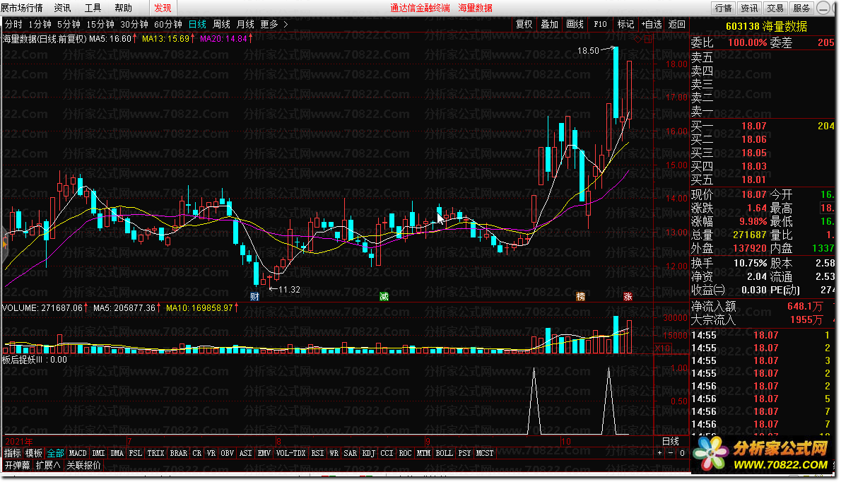Open the 日线 period label at bottom right

click(x=671, y=441)
